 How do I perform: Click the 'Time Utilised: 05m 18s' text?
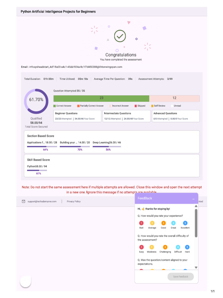pyautogui.click(x=74, y=79)
